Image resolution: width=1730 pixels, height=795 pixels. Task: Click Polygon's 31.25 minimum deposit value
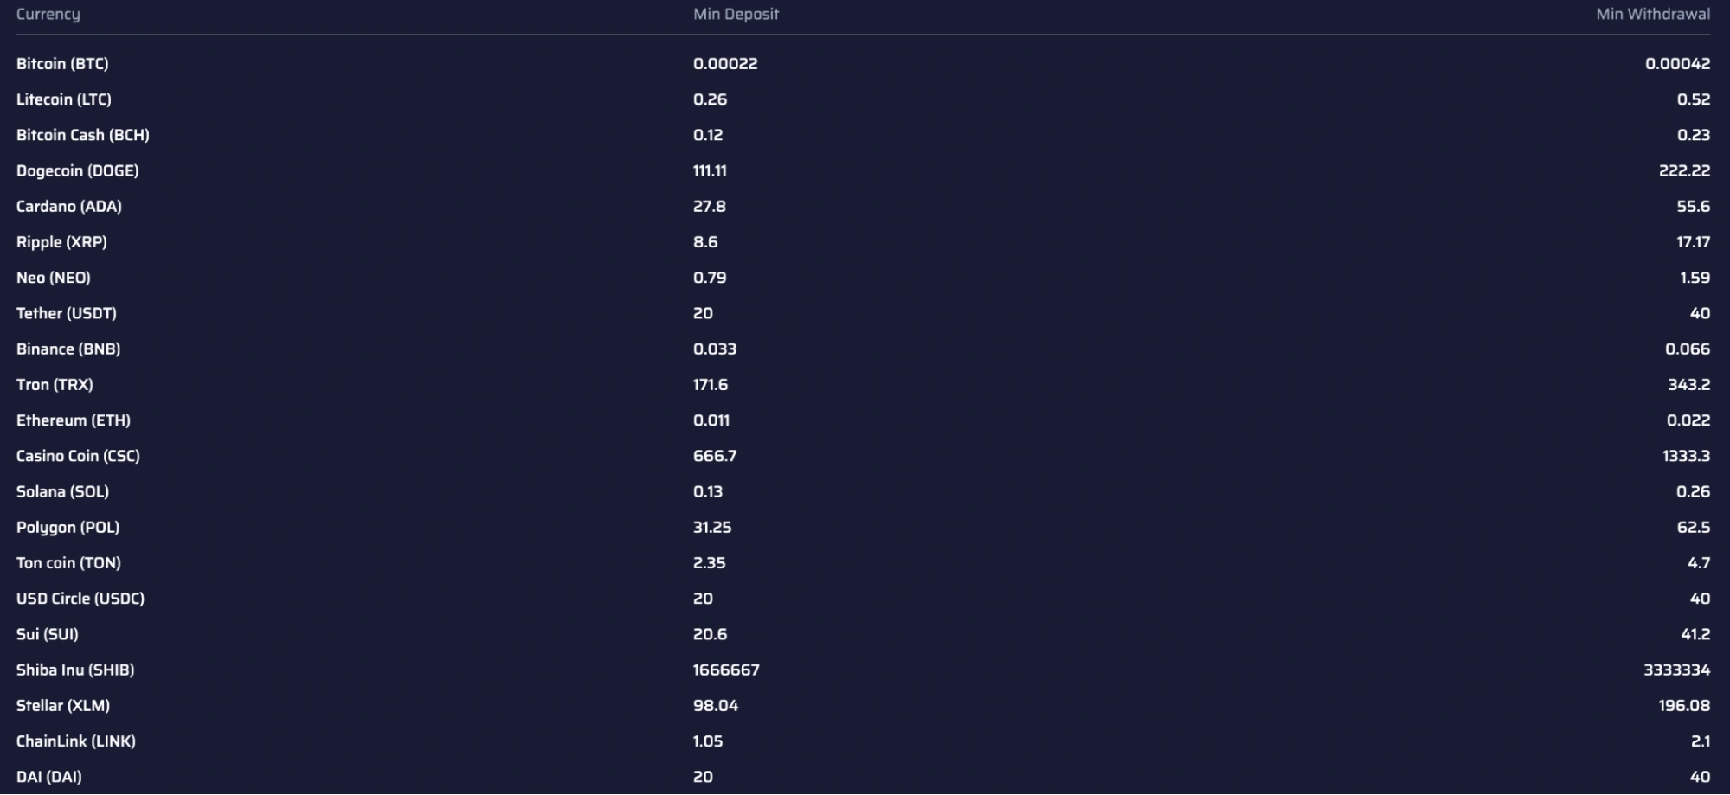click(x=712, y=527)
